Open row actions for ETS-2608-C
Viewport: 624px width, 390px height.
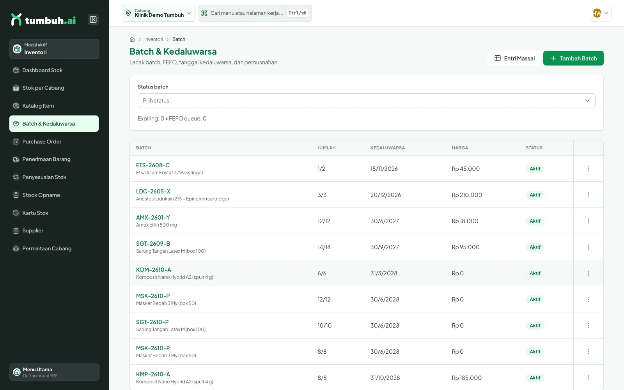589,169
